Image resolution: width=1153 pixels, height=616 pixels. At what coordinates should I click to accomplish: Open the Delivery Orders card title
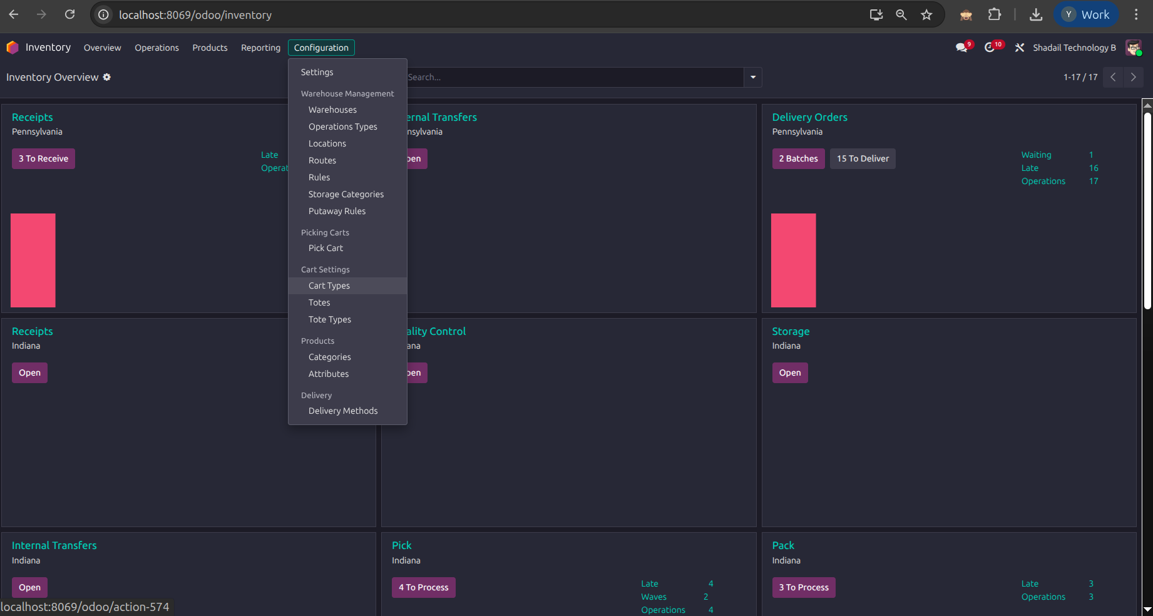[809, 117]
